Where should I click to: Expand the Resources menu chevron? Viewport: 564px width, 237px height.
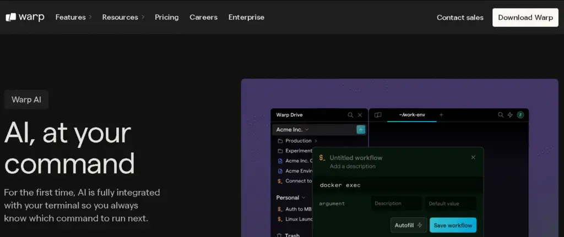(143, 17)
